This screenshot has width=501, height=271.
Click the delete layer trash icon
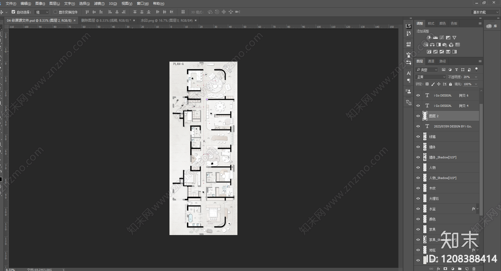point(474,269)
